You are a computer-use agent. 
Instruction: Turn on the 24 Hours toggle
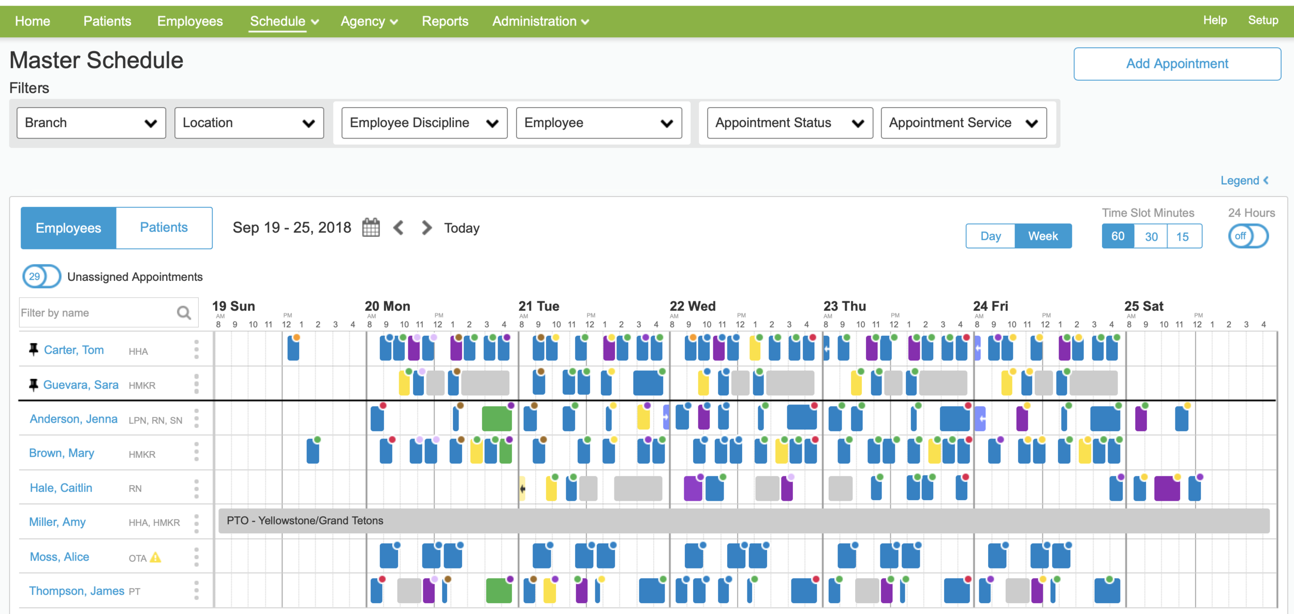[x=1248, y=236]
